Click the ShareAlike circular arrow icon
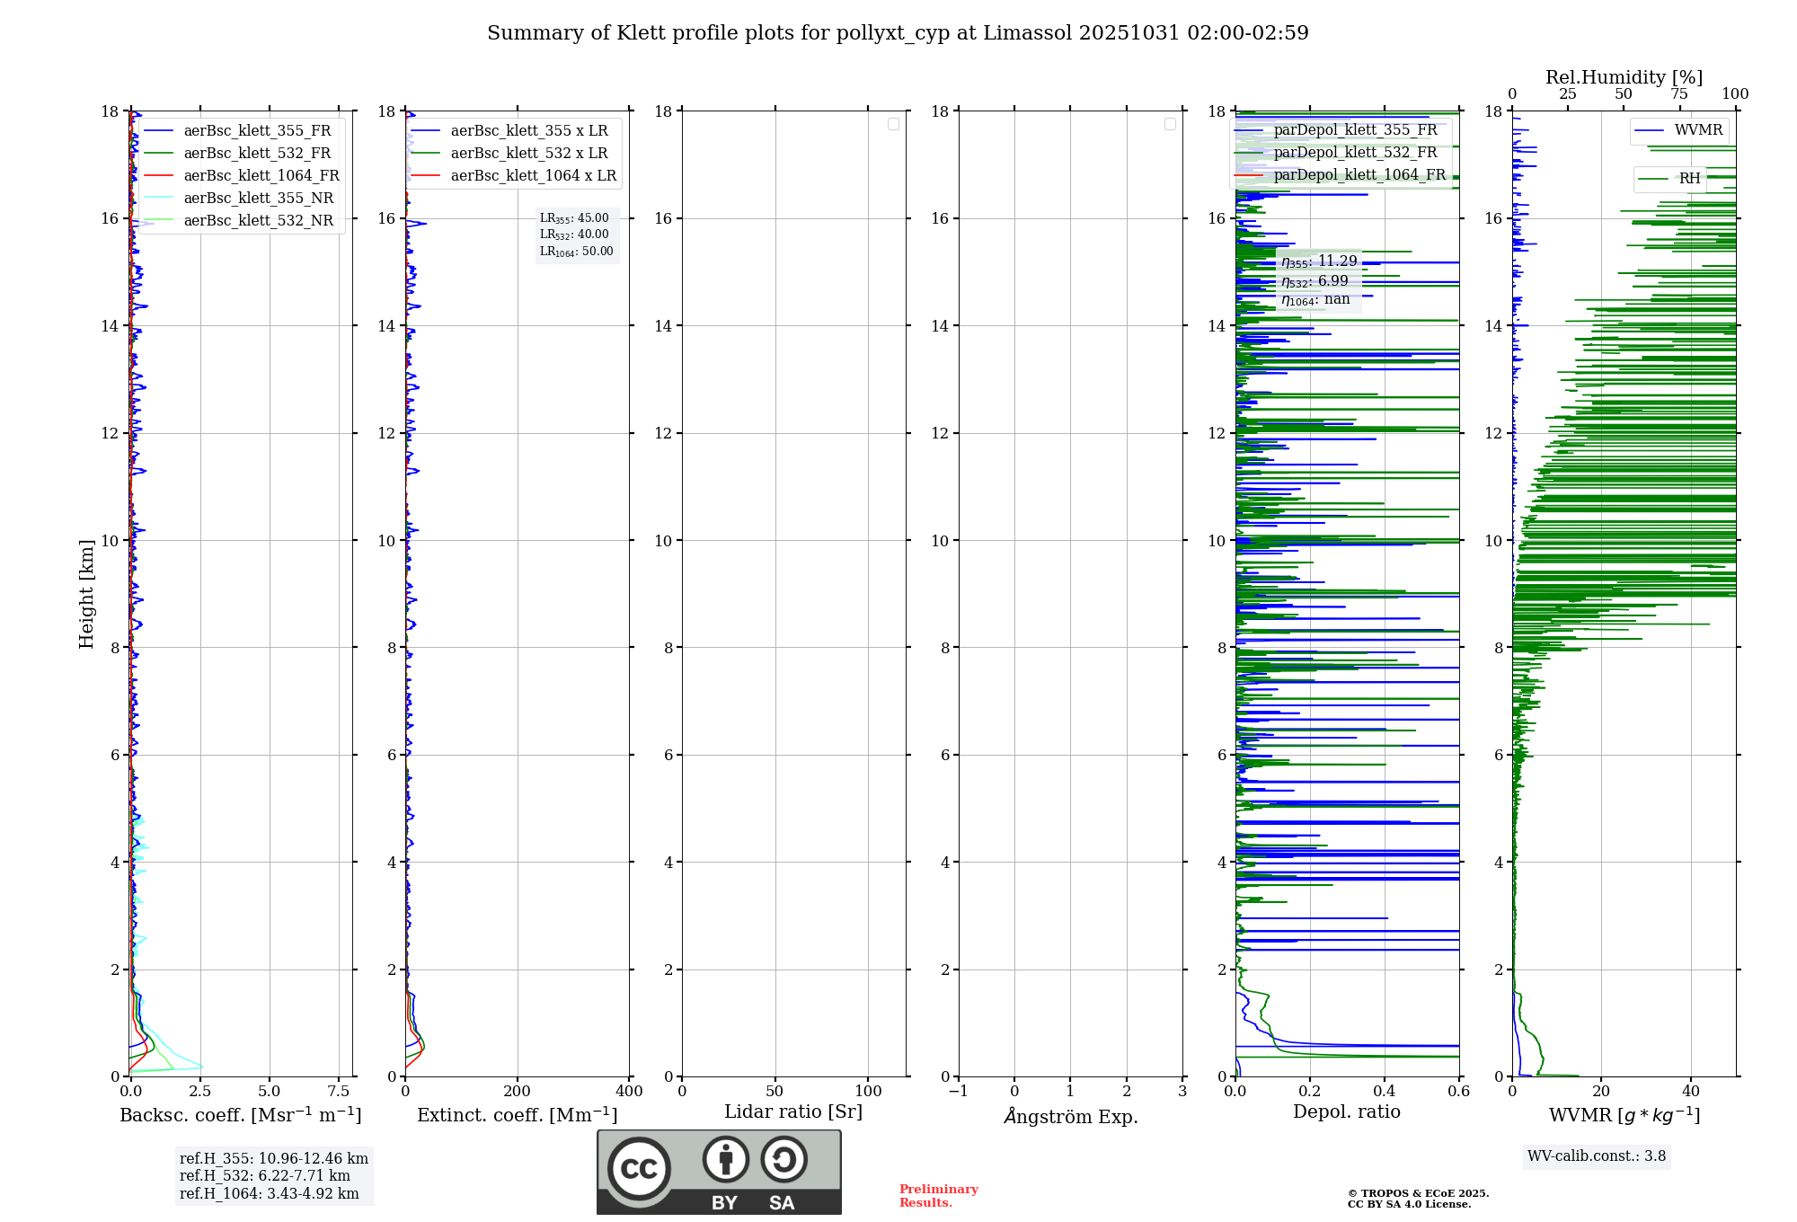The height and width of the screenshot is (1222, 1797). [x=783, y=1159]
